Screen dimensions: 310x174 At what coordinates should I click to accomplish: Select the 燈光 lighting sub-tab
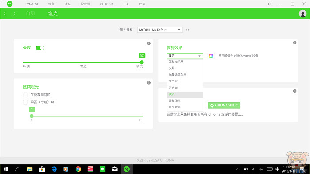point(53,13)
